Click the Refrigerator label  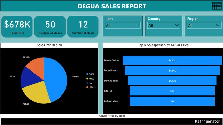coord(208,122)
